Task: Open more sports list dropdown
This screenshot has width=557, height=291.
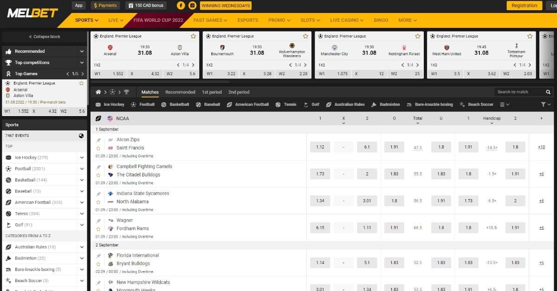Action: 505,104
